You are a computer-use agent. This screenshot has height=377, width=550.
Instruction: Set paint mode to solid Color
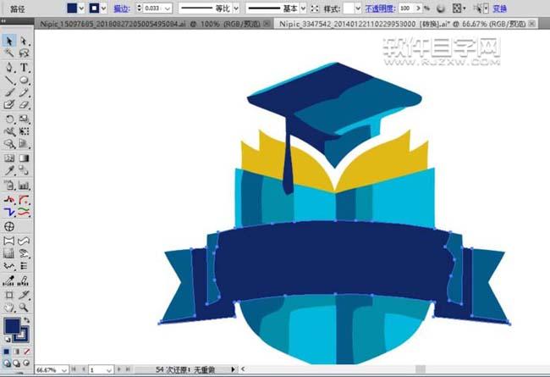click(7, 352)
